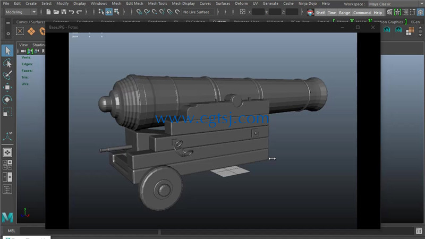
Task: Click the shelf options gear icon
Action: [x=8, y=33]
